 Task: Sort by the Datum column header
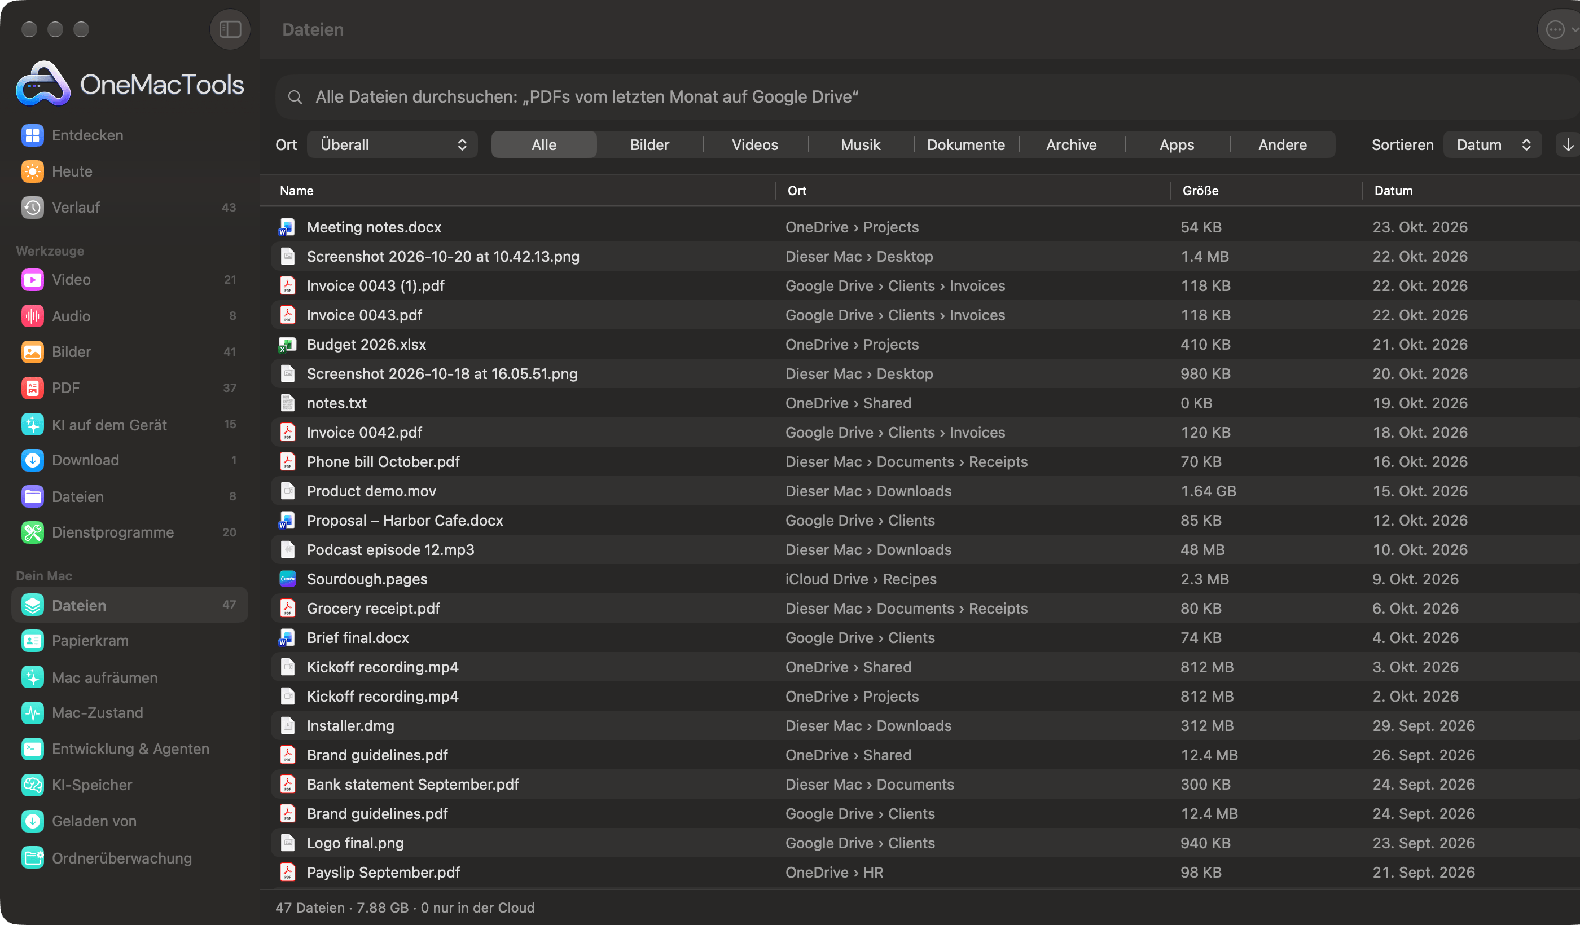pyautogui.click(x=1393, y=191)
